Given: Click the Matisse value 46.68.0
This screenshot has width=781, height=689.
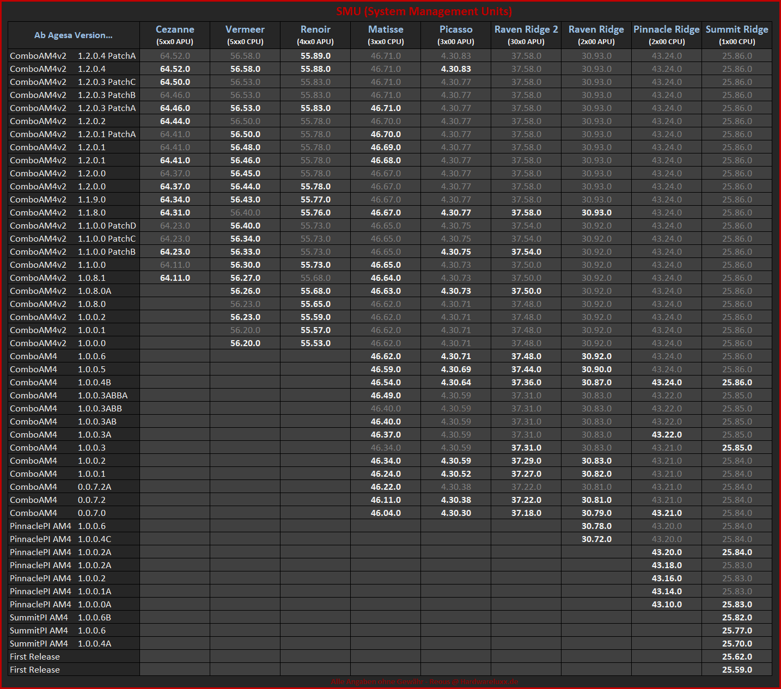Looking at the screenshot, I should 386,160.
